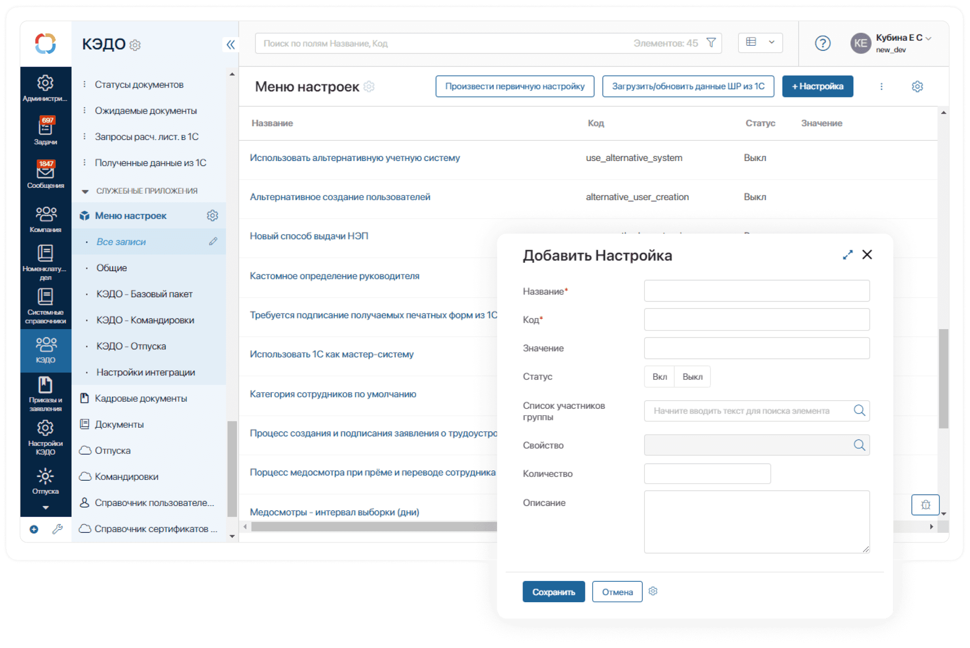970x648 pixels.
Task: Click the Название input field in dialog
Action: 756,291
